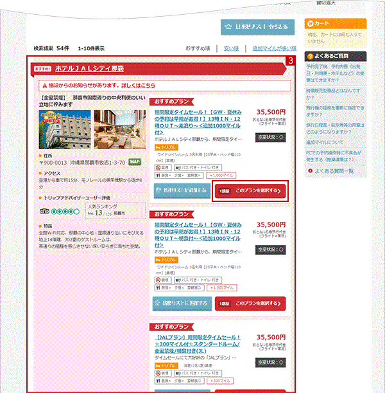Open the hotel exterior building photo
Screen dimensions: 385x393
65,128
